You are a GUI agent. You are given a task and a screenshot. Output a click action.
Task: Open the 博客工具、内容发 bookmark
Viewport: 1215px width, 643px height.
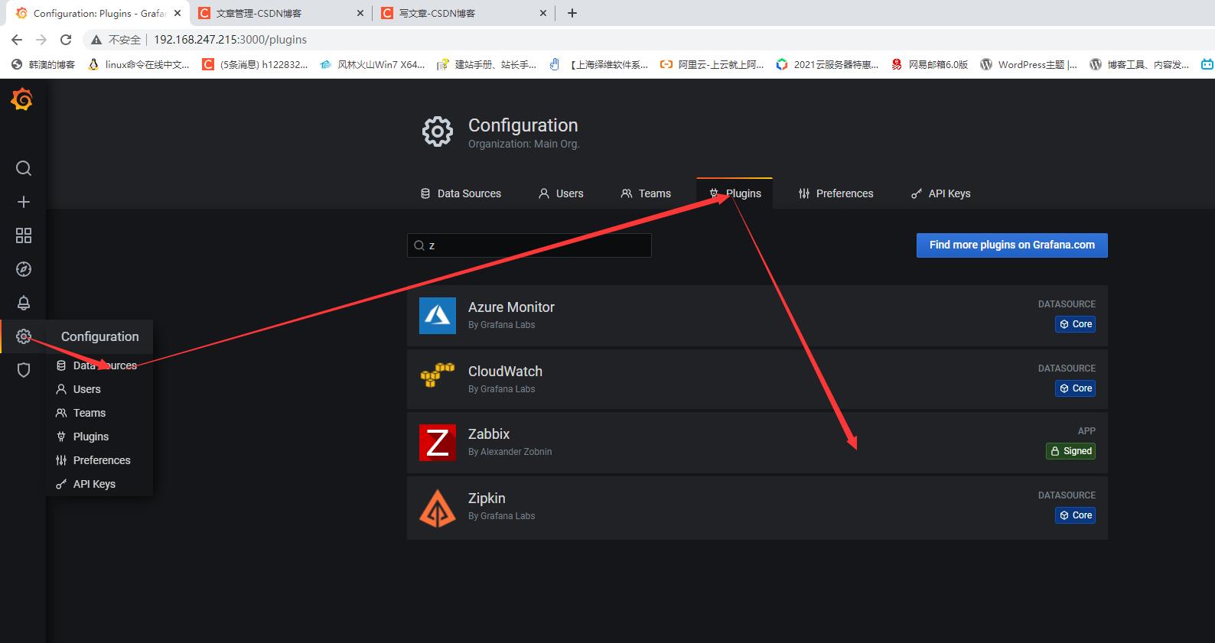1140,65
